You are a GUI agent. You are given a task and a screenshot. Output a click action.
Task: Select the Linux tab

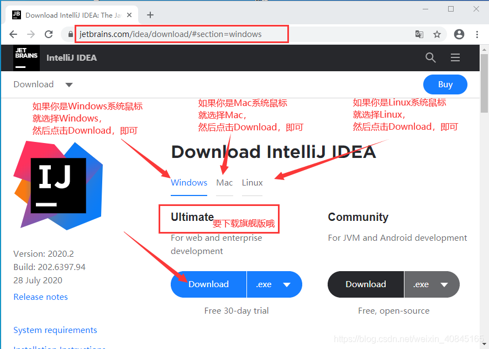(253, 183)
